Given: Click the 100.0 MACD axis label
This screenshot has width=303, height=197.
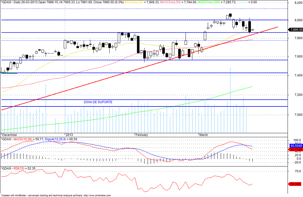Looking at the screenshot, I should (297, 140).
